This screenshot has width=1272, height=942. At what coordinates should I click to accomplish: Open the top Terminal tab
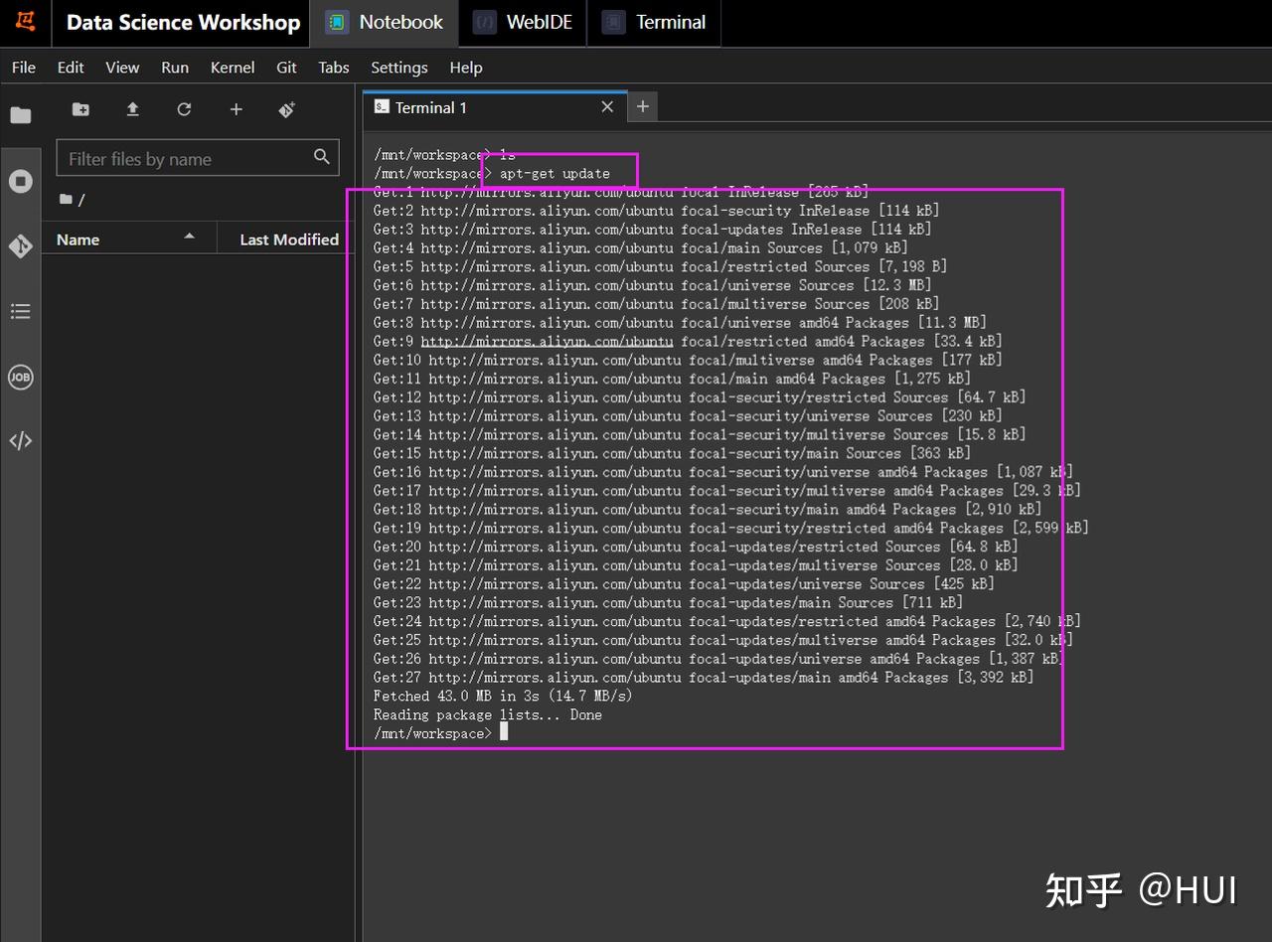(x=655, y=23)
